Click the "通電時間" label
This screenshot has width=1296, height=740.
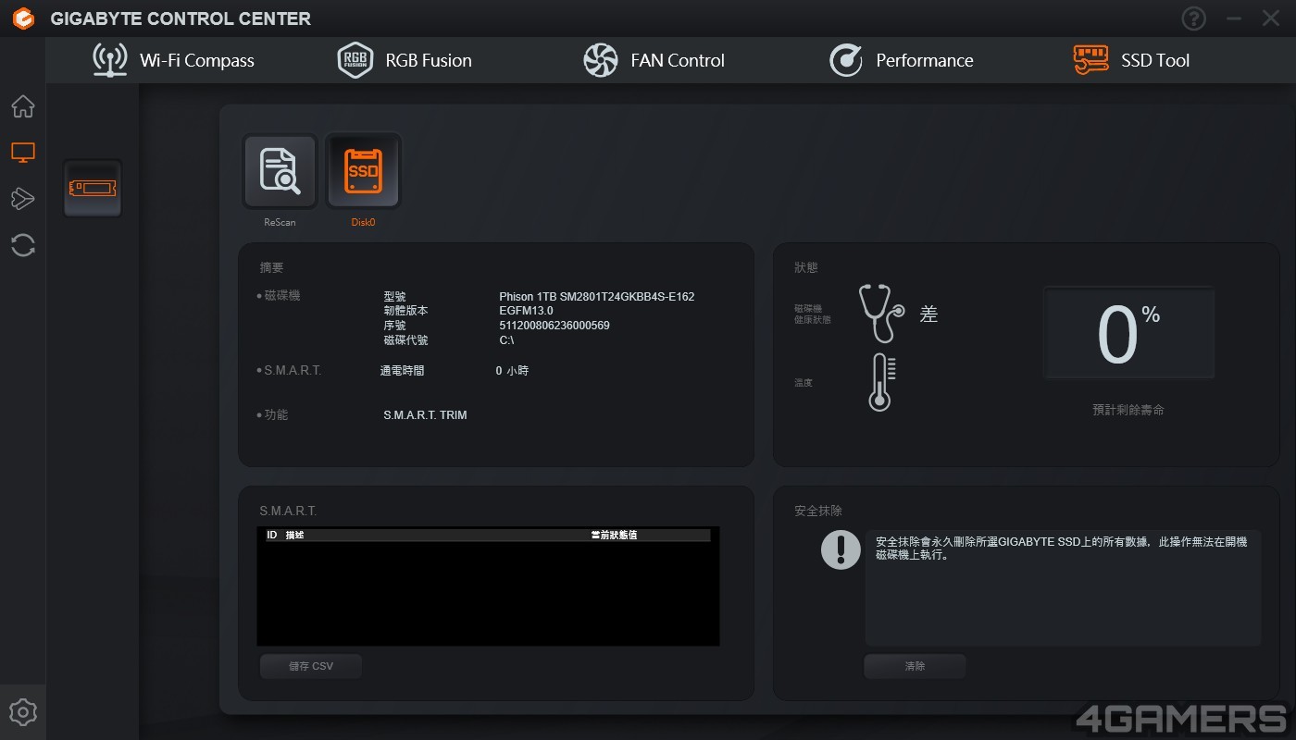(x=403, y=371)
